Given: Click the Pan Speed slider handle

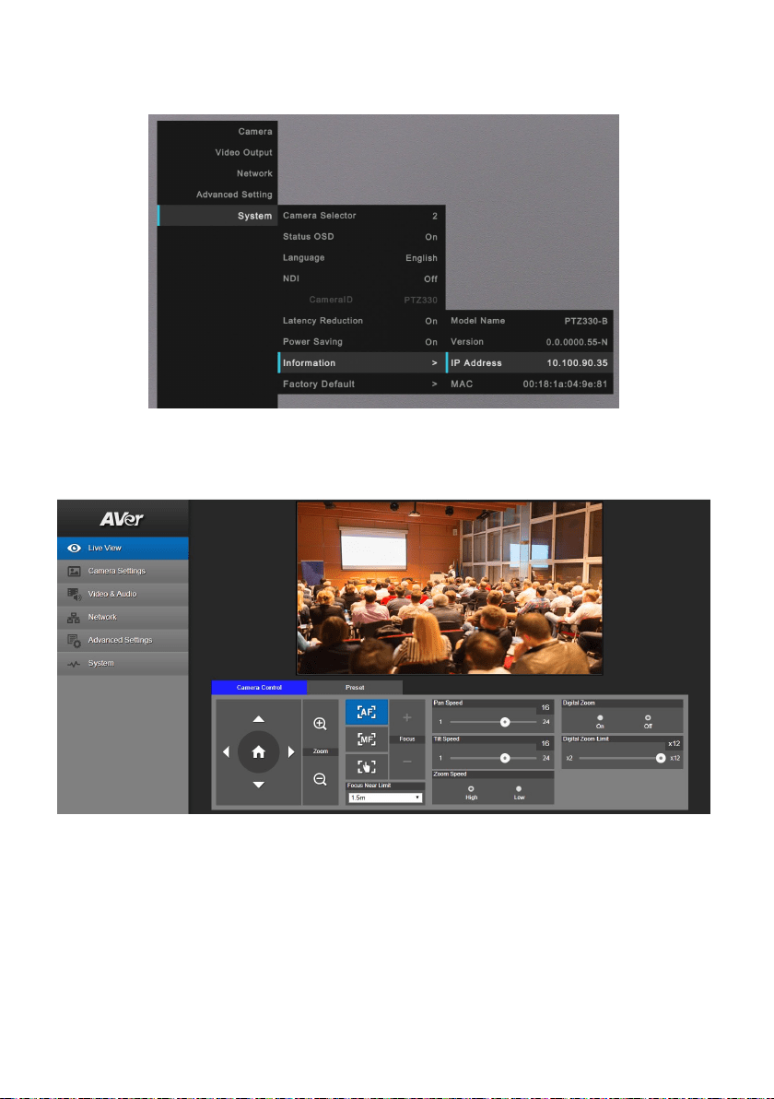Looking at the screenshot, I should (505, 722).
